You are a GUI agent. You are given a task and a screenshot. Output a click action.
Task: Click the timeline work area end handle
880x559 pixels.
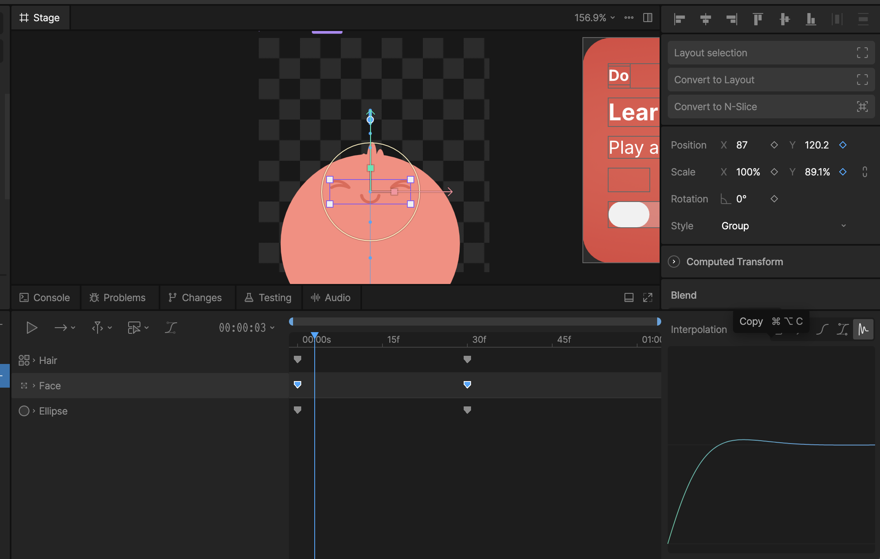[659, 322]
